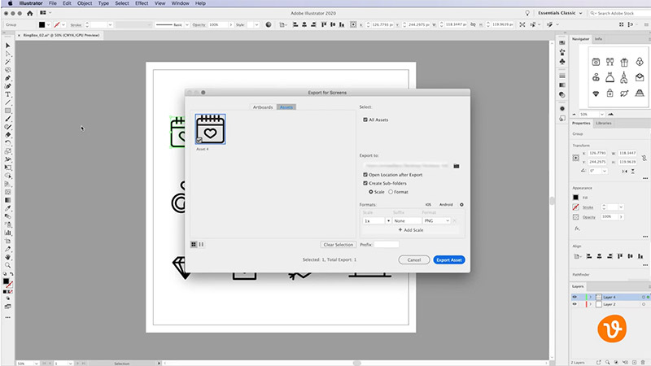Image resolution: width=651 pixels, height=366 pixels.
Task: Select the Line Segment tool
Action: tap(7, 102)
